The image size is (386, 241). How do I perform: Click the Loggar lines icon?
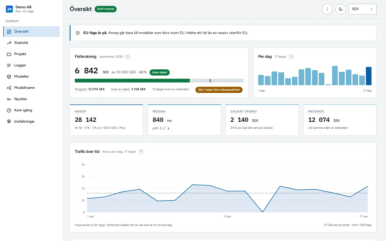pos(9,65)
